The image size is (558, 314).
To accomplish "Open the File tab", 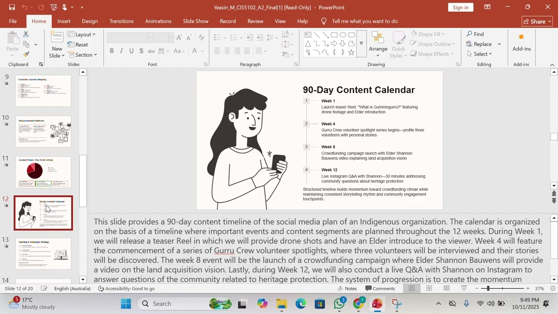I will 13,21.
